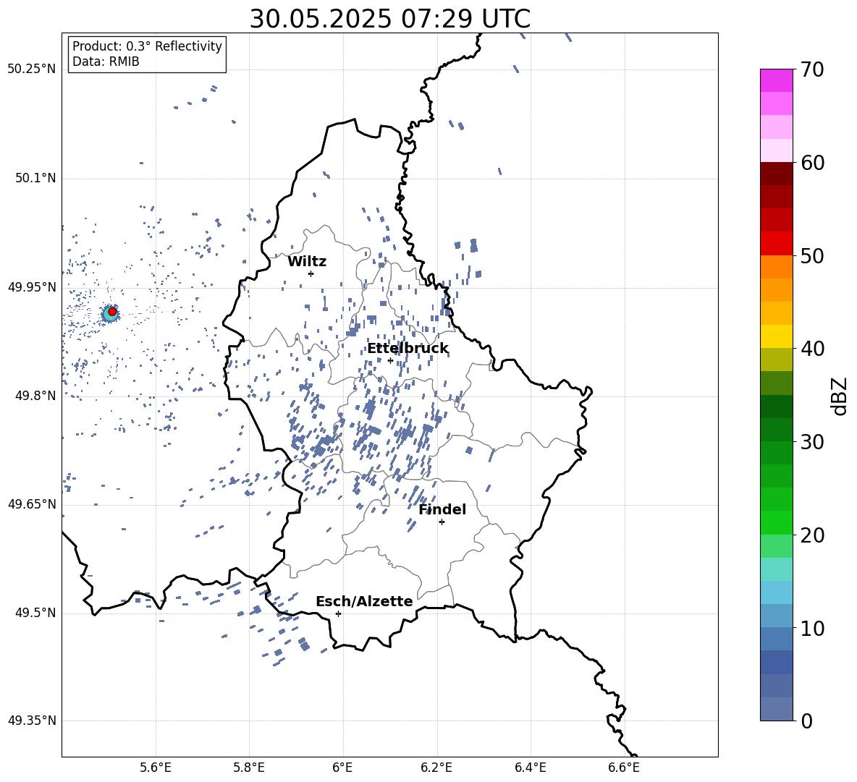Click the 30 colorbar tick label
This screenshot has height=782, width=857.
[x=812, y=442]
